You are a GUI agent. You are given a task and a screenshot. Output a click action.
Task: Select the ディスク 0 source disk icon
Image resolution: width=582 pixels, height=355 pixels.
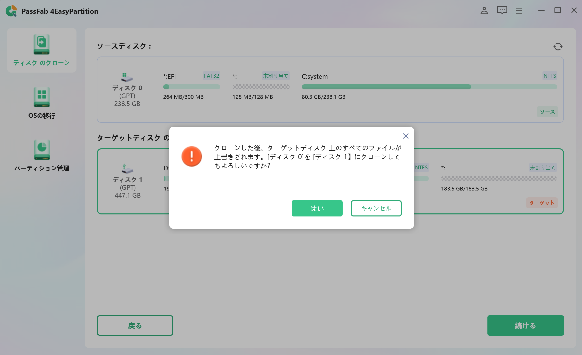pos(125,78)
